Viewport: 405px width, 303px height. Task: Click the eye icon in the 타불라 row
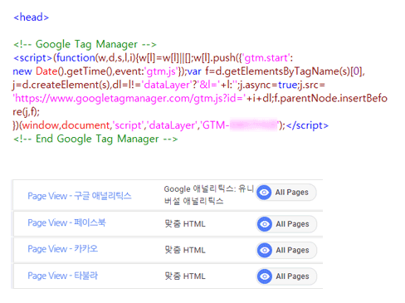tap(265, 276)
